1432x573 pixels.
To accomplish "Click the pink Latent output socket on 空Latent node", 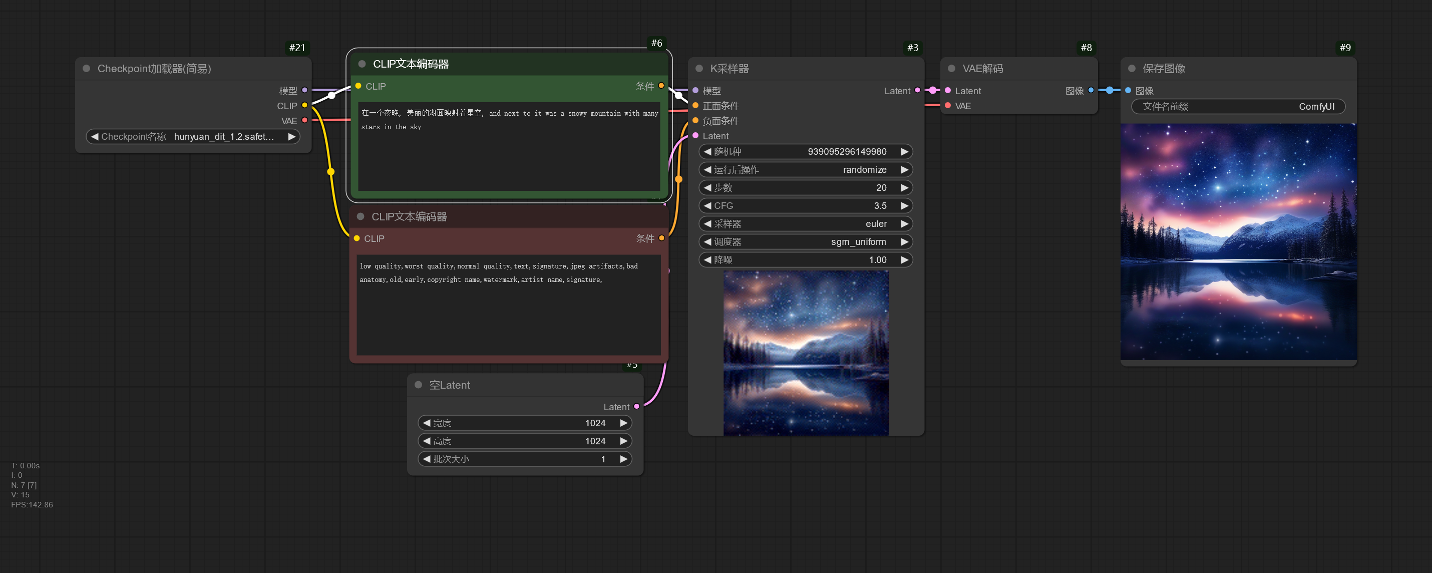I will click(636, 407).
